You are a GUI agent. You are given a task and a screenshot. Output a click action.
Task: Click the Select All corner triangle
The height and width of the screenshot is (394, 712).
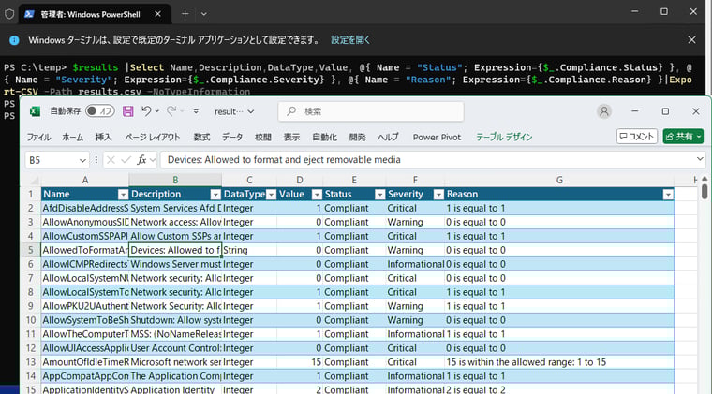point(34,180)
